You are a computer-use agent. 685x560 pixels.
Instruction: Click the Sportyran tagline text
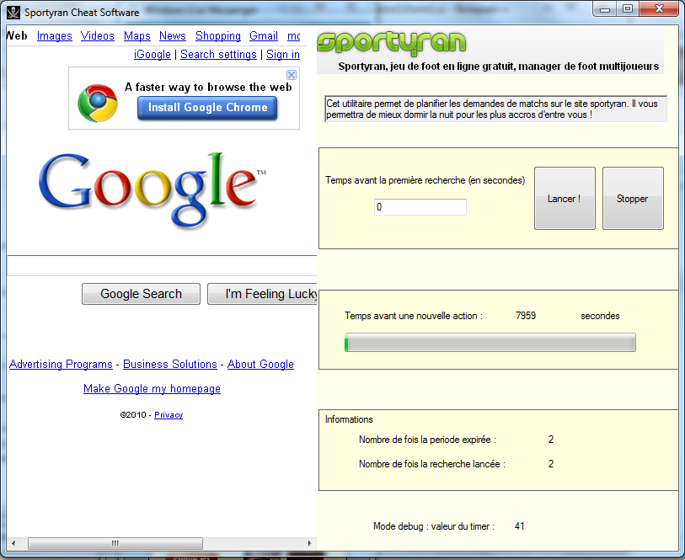(499, 67)
